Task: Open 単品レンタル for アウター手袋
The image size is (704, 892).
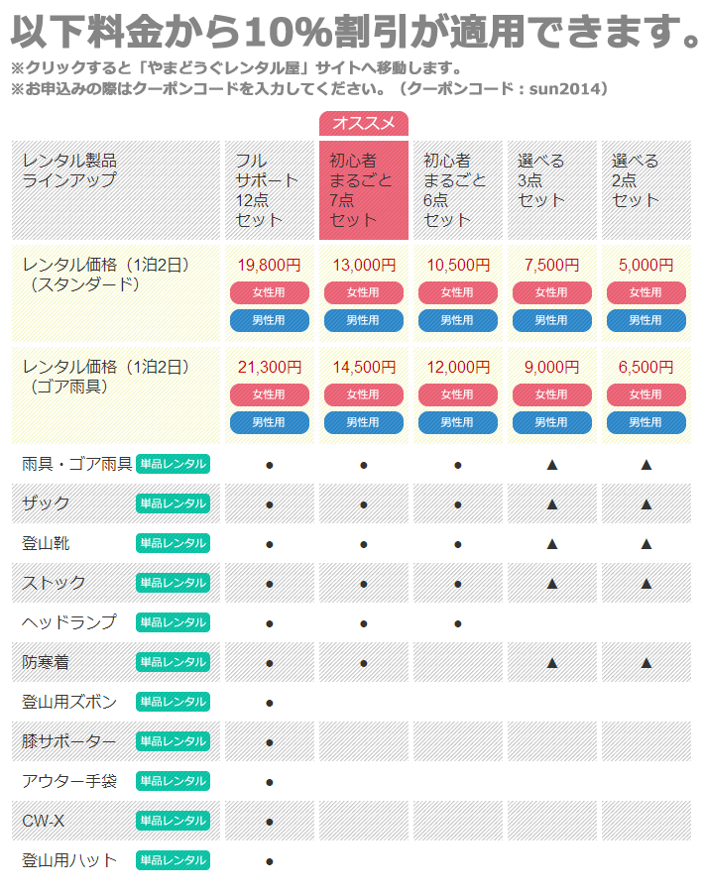Action: click(x=173, y=781)
